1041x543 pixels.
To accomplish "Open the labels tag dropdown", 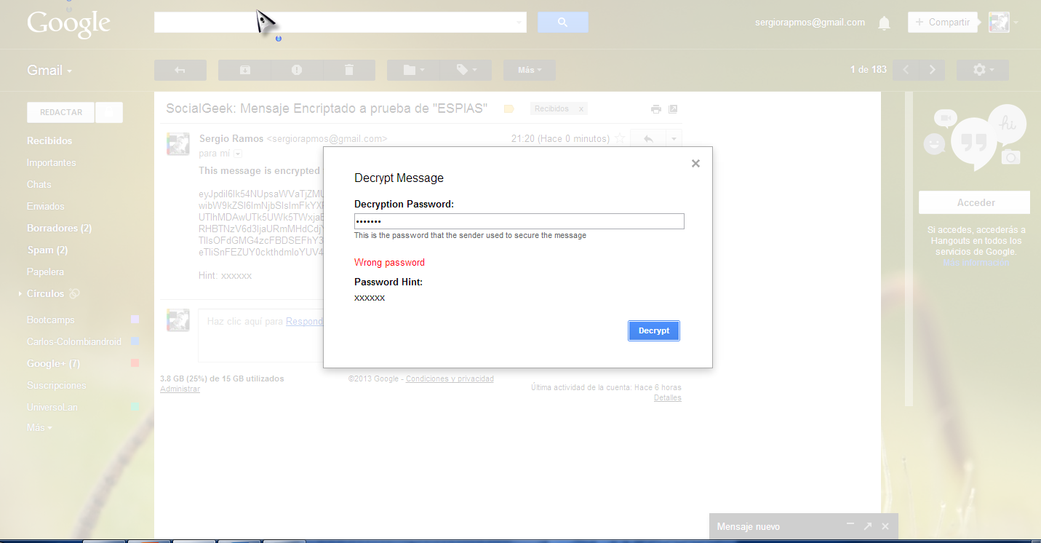I will pyautogui.click(x=466, y=70).
